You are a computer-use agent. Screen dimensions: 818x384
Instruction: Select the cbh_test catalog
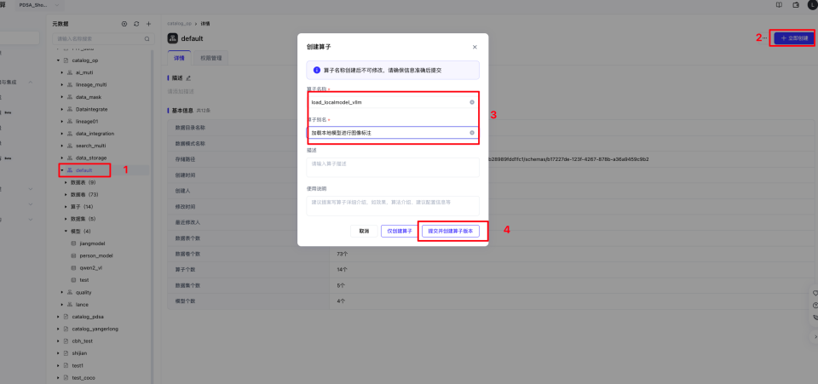83,341
